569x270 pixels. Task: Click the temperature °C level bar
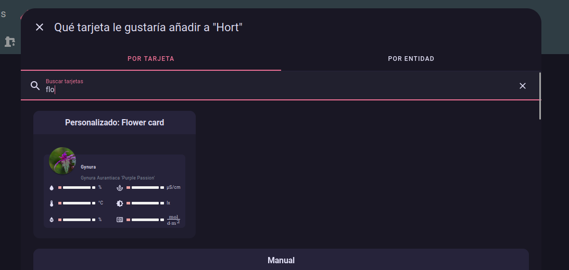77,203
